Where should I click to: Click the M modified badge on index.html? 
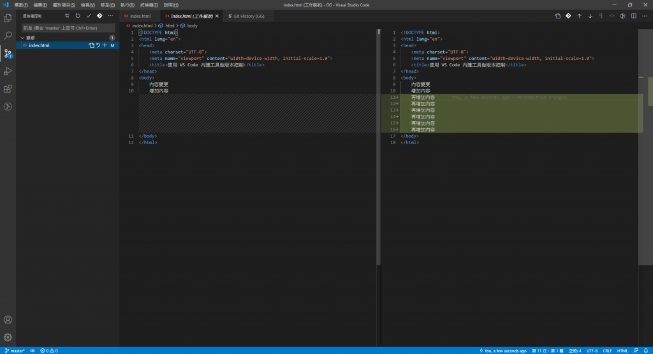tap(112, 45)
